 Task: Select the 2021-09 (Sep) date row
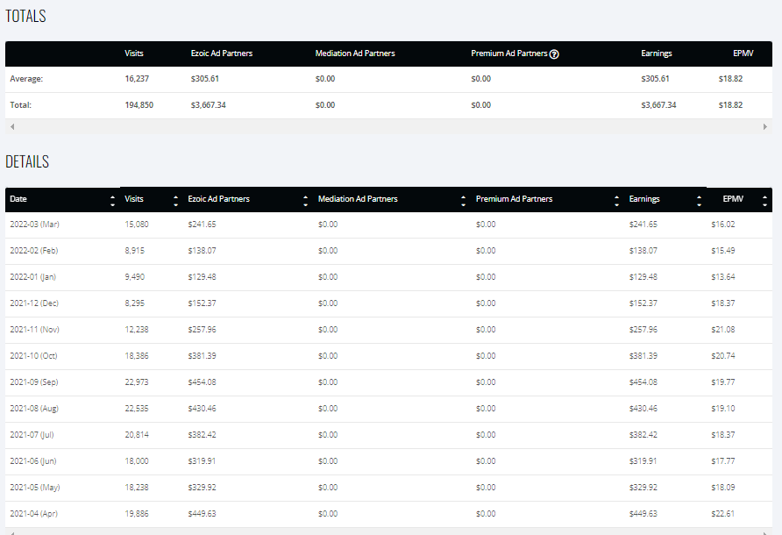(x=388, y=382)
